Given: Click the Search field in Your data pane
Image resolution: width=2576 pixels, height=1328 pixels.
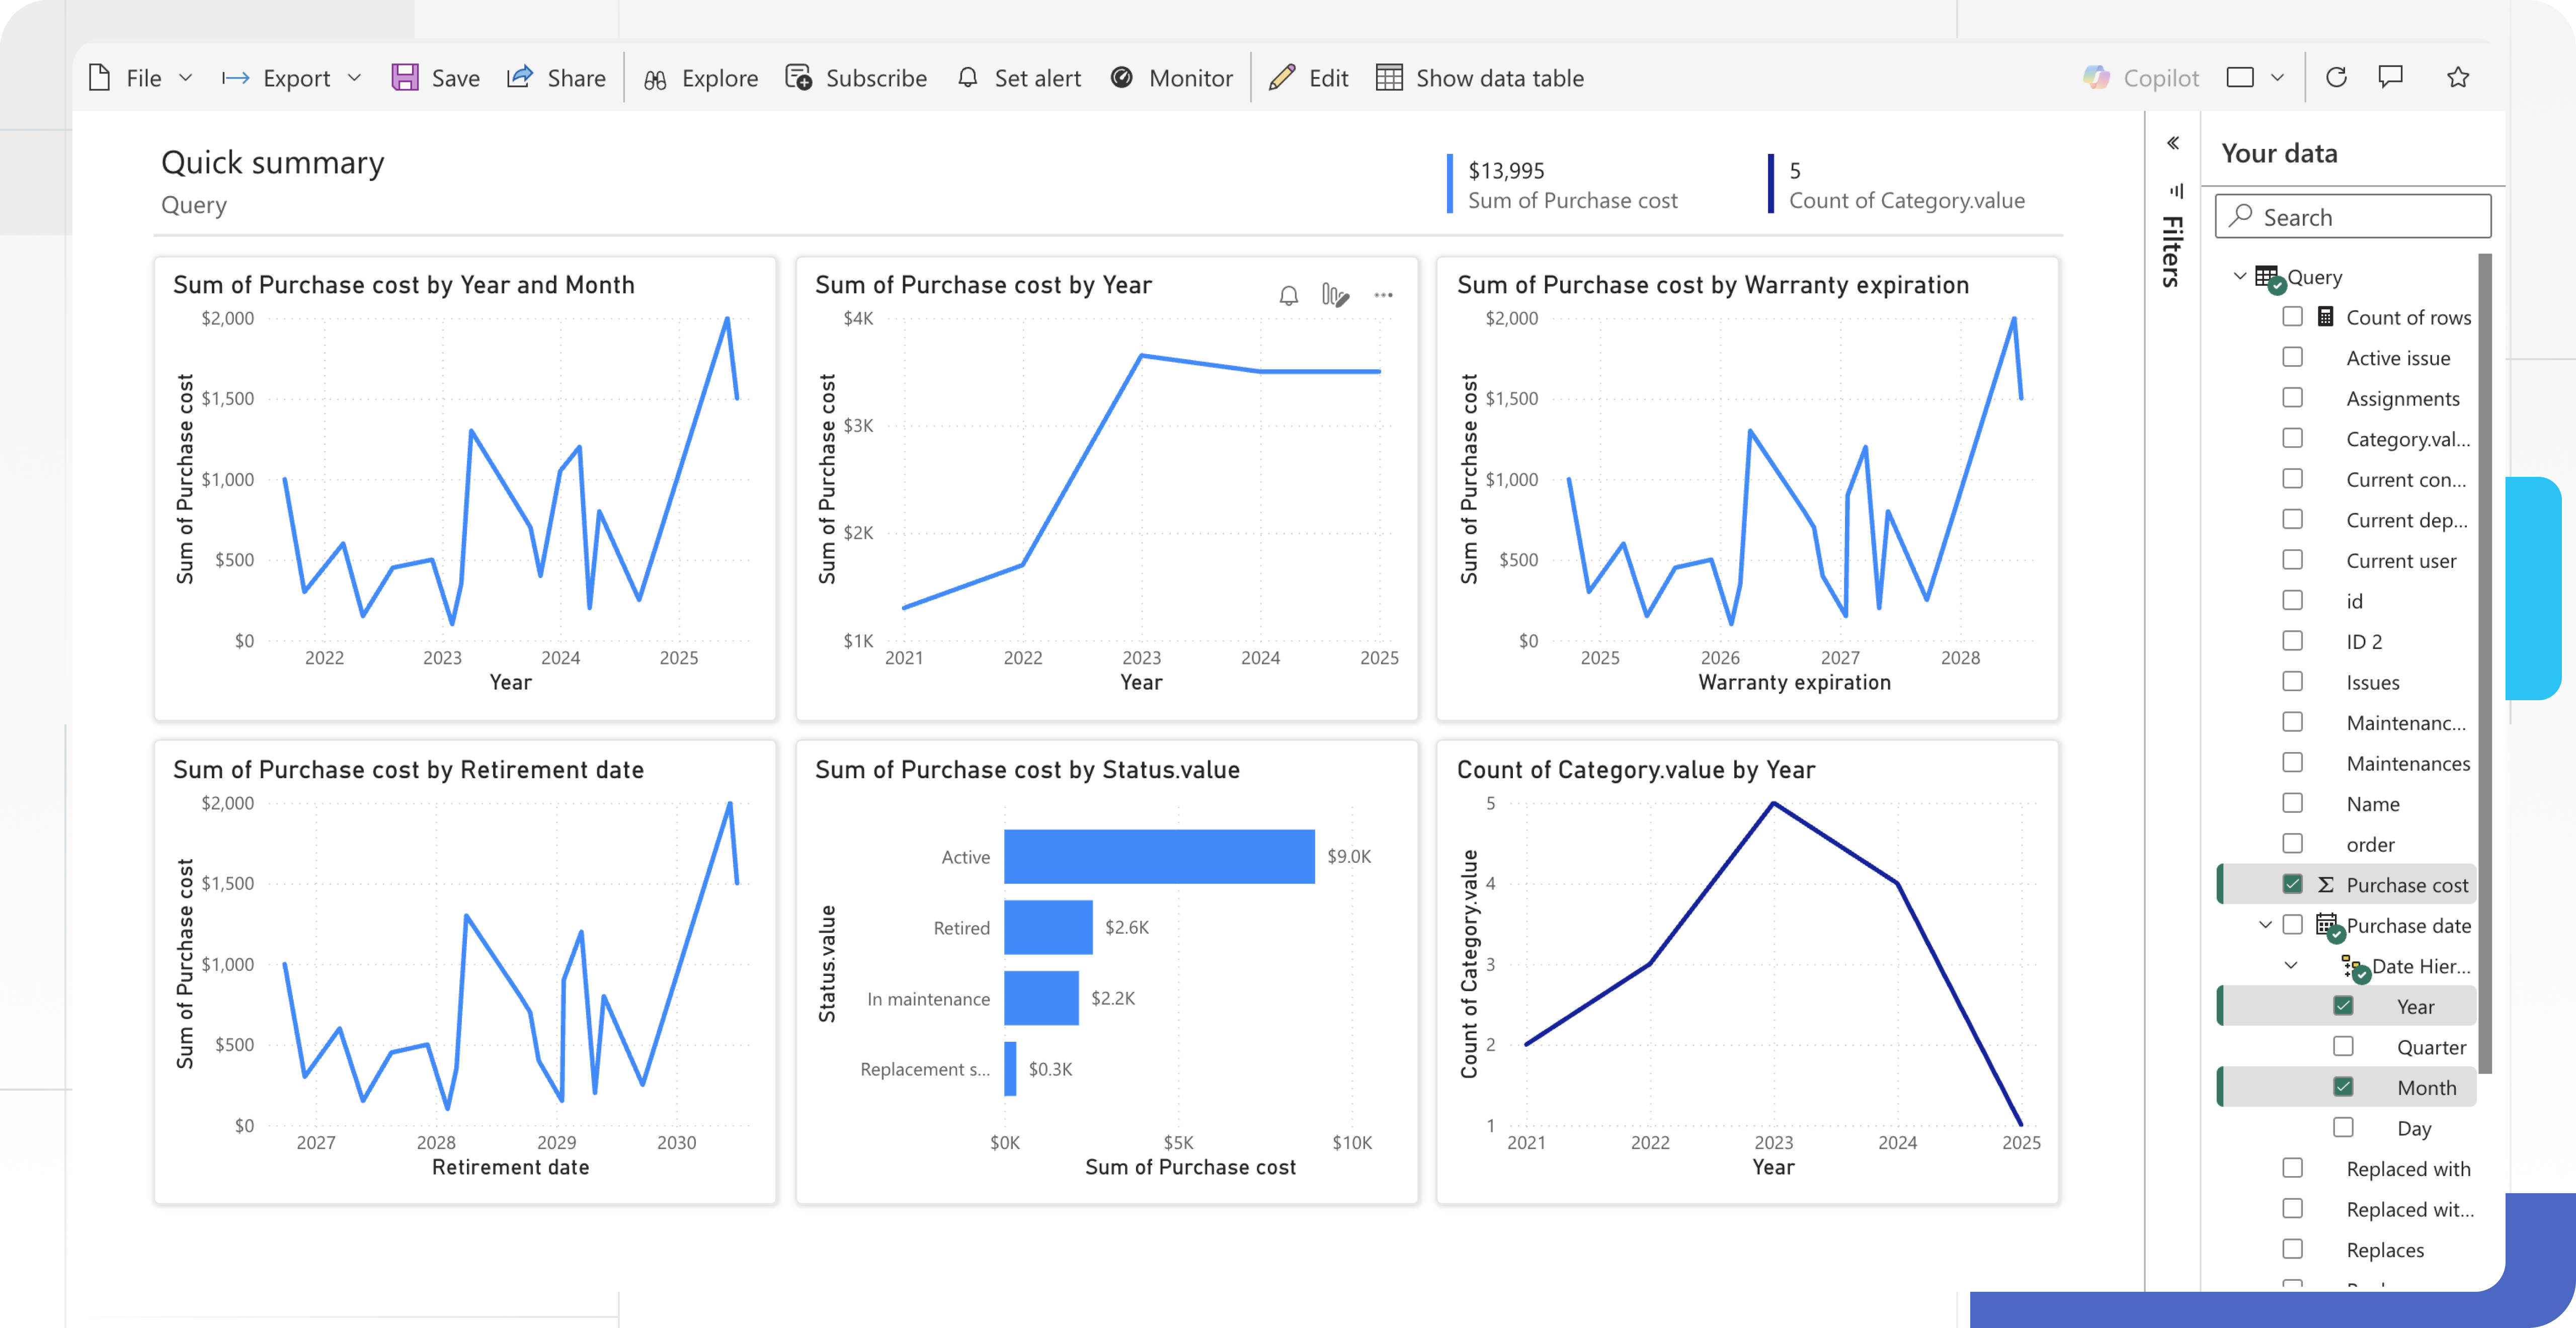Looking at the screenshot, I should pos(2352,216).
